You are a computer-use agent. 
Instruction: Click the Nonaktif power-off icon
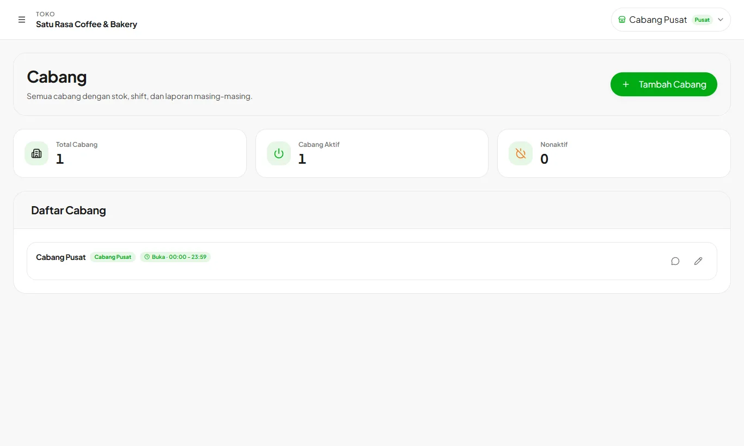(x=521, y=153)
